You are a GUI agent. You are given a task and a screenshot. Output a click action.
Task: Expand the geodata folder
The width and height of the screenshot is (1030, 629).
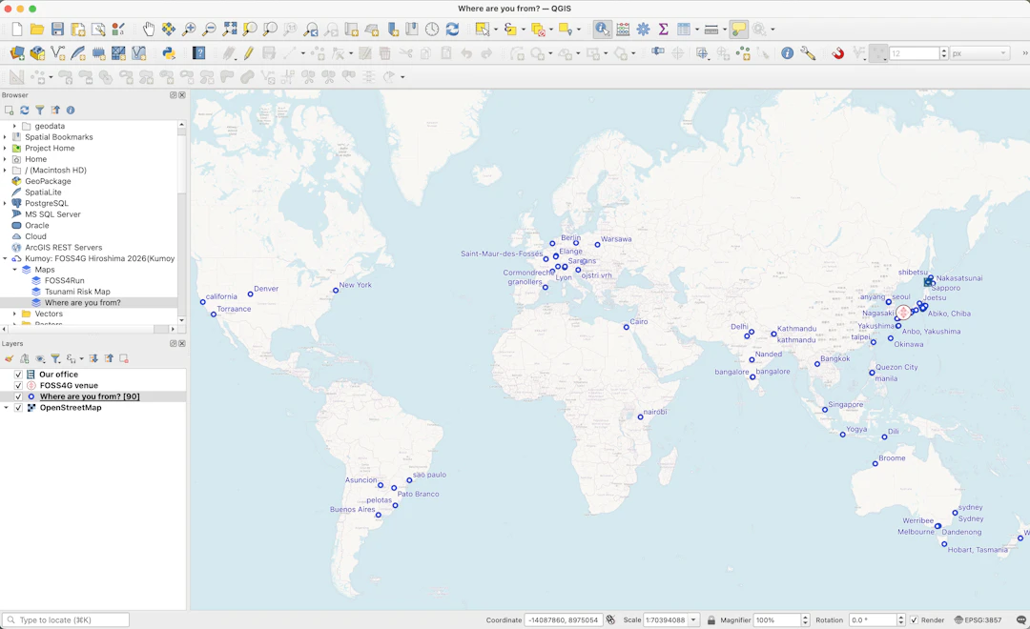tap(14, 126)
